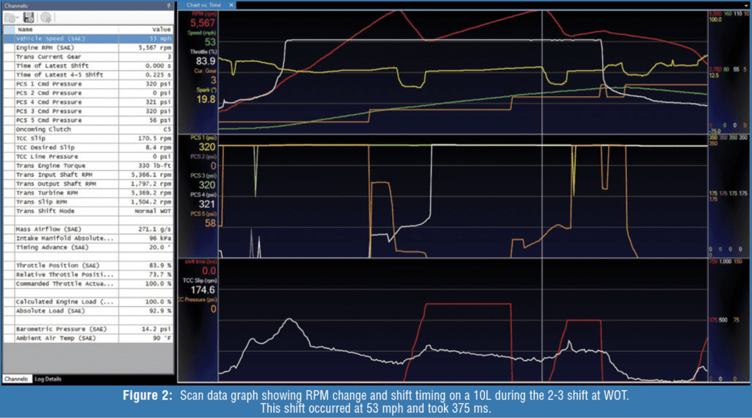Open the channels folder icon in toolbar
Screen dimensions: 752x418
(10, 16)
